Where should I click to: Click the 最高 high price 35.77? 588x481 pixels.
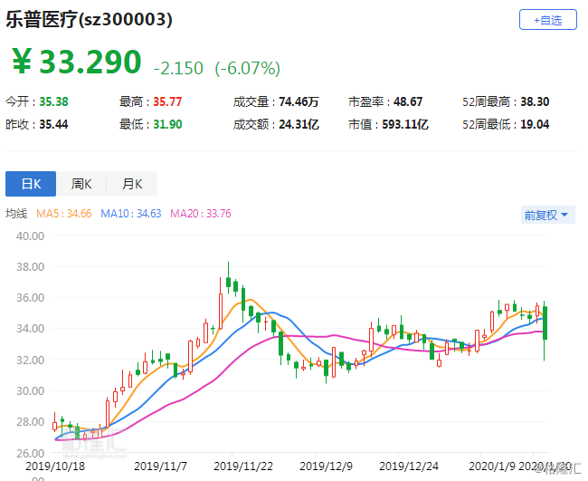167,101
